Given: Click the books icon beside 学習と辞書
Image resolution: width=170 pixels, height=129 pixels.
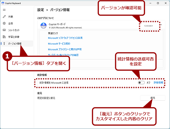Looking at the screenshot, I should tap(4, 37).
